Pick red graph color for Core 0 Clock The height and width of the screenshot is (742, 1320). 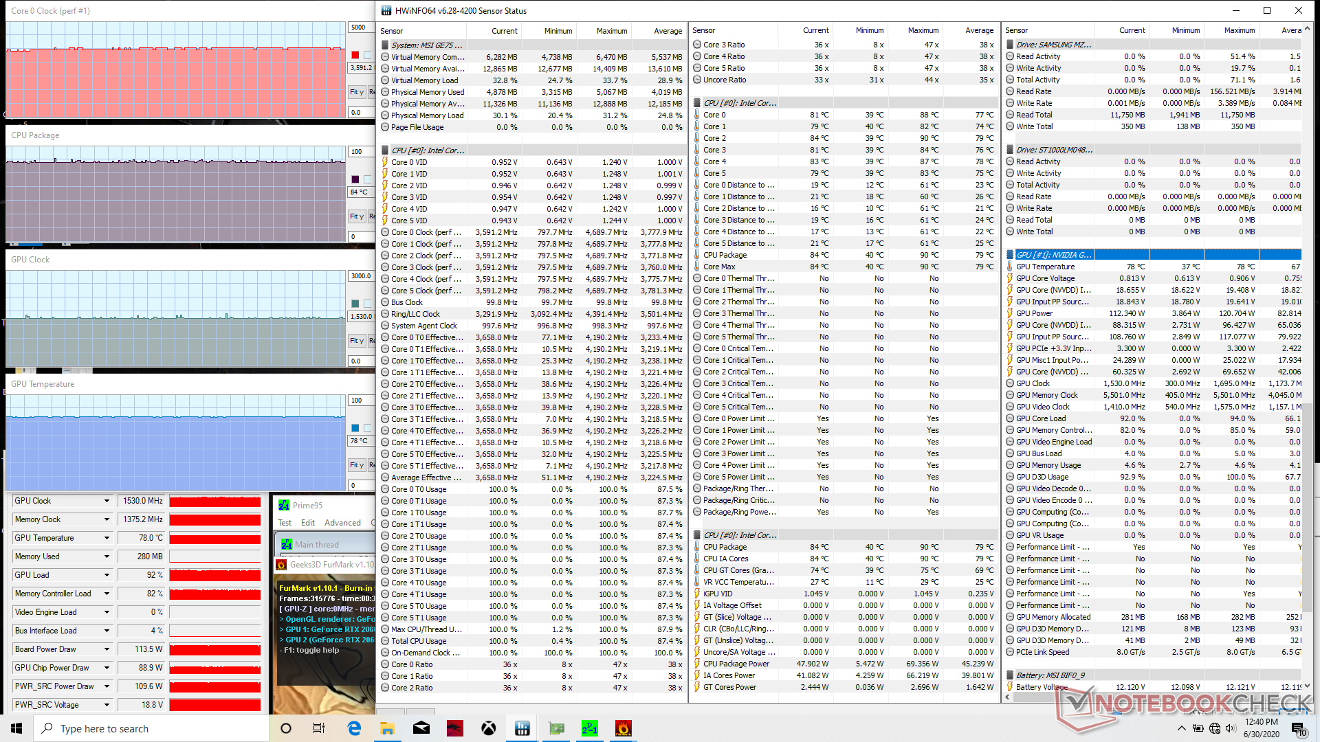click(x=355, y=55)
